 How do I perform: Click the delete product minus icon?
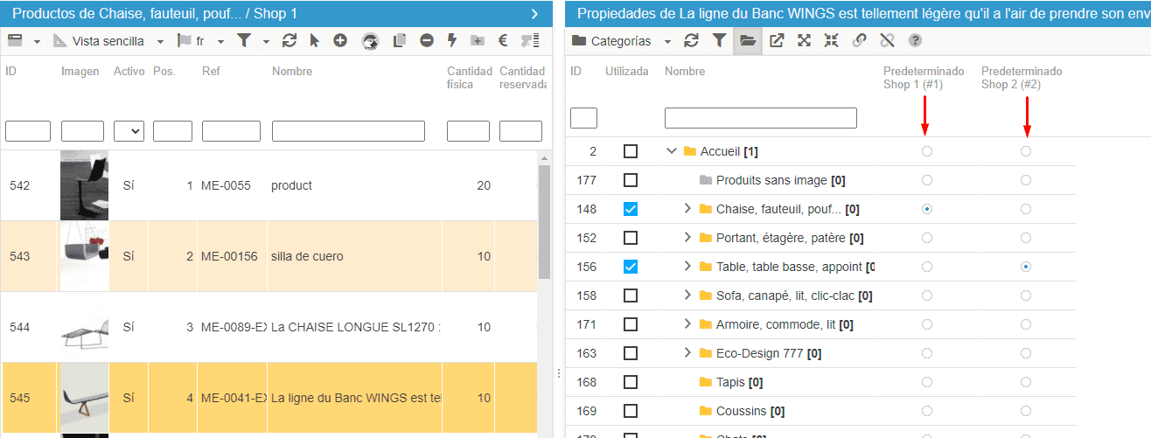pyautogui.click(x=426, y=41)
